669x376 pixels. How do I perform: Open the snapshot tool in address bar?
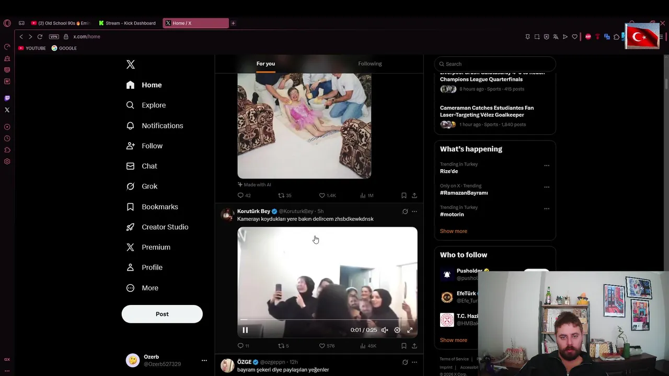[537, 37]
